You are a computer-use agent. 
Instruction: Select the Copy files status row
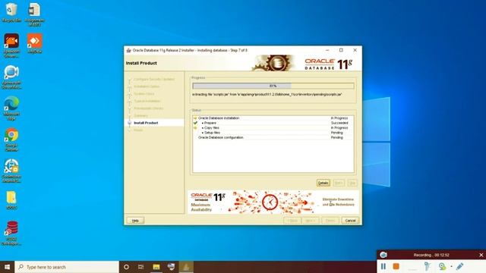coord(273,127)
